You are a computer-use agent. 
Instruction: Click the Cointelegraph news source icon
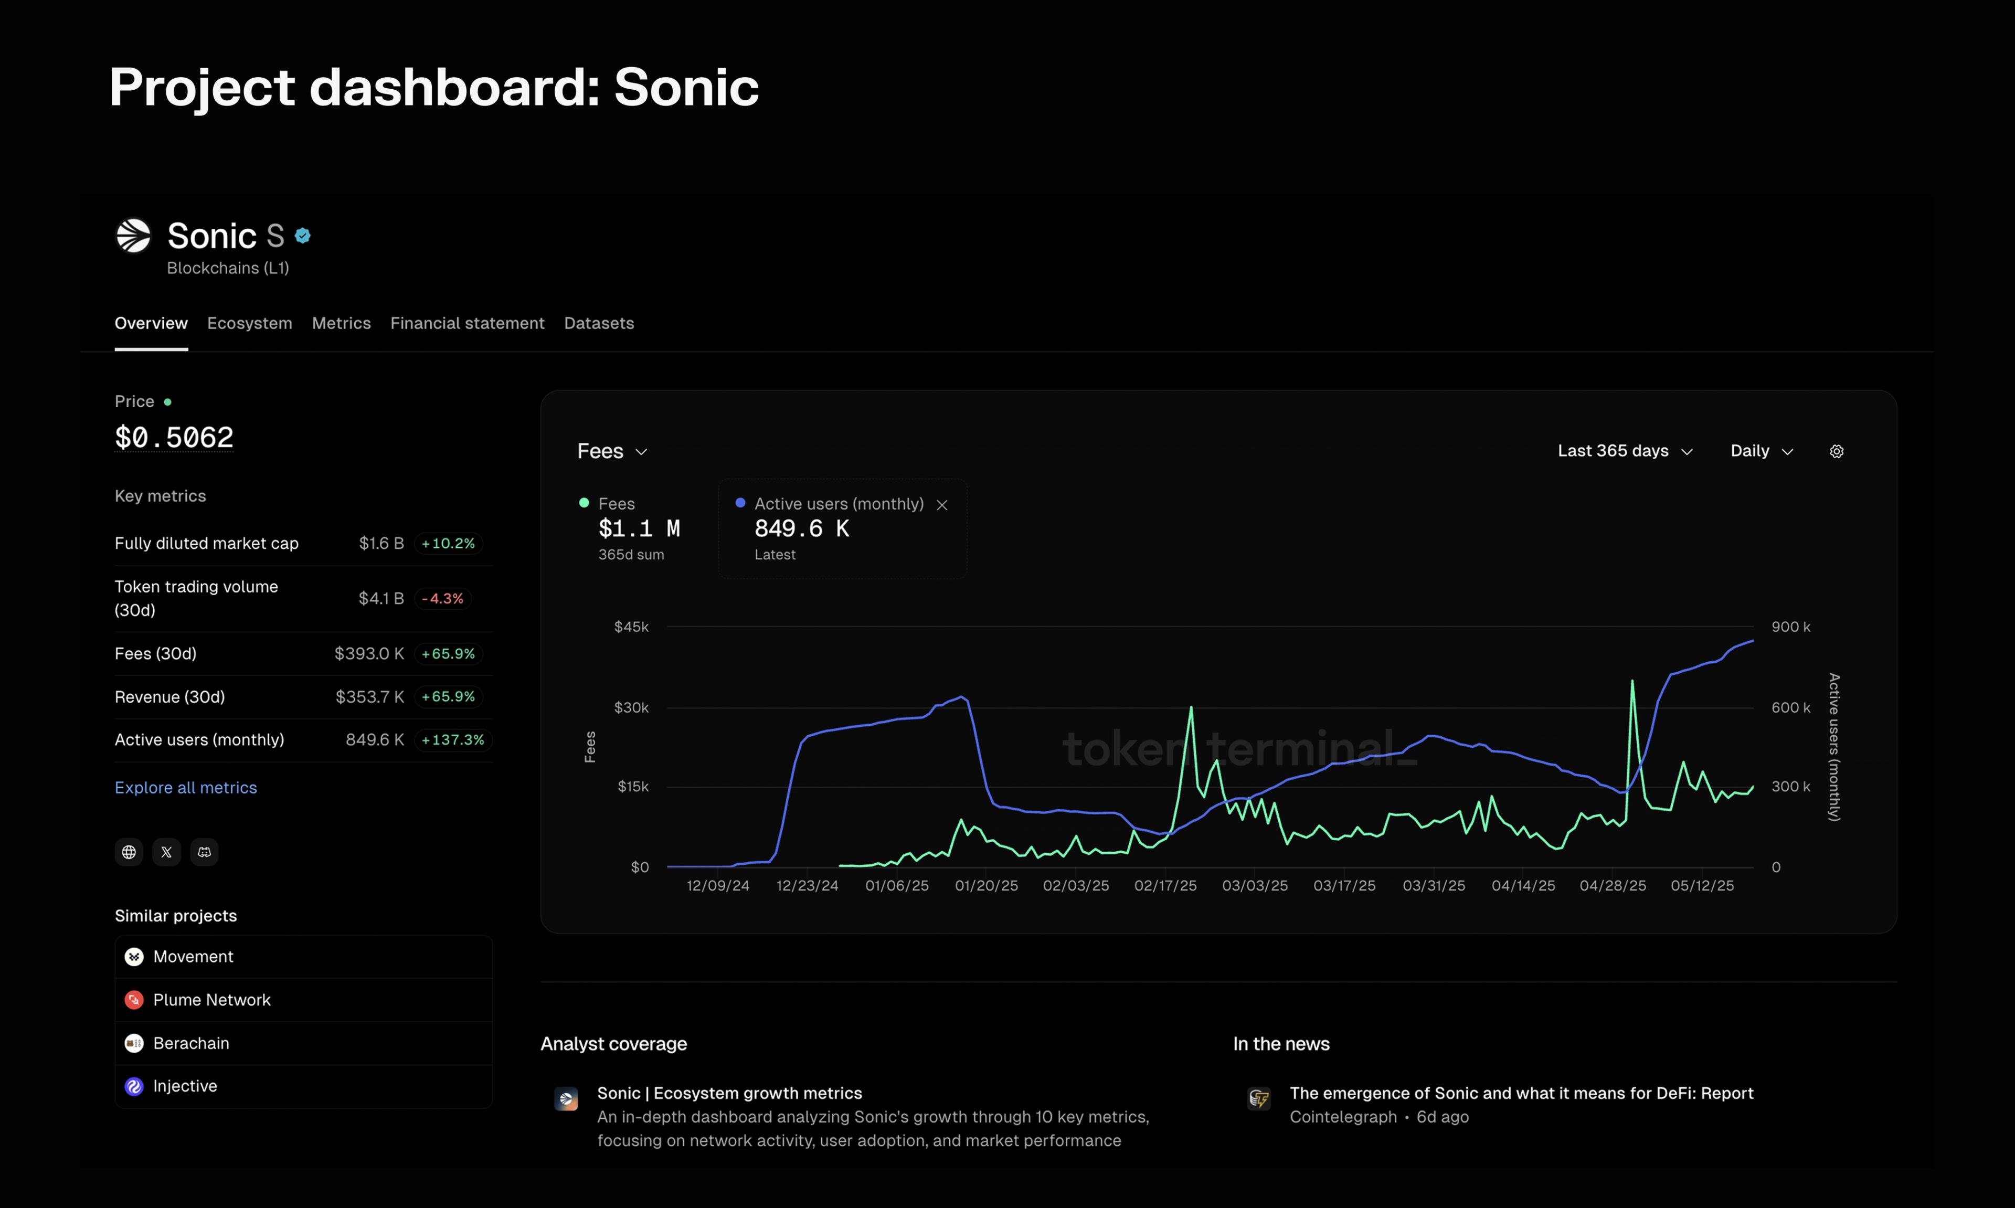coord(1259,1099)
